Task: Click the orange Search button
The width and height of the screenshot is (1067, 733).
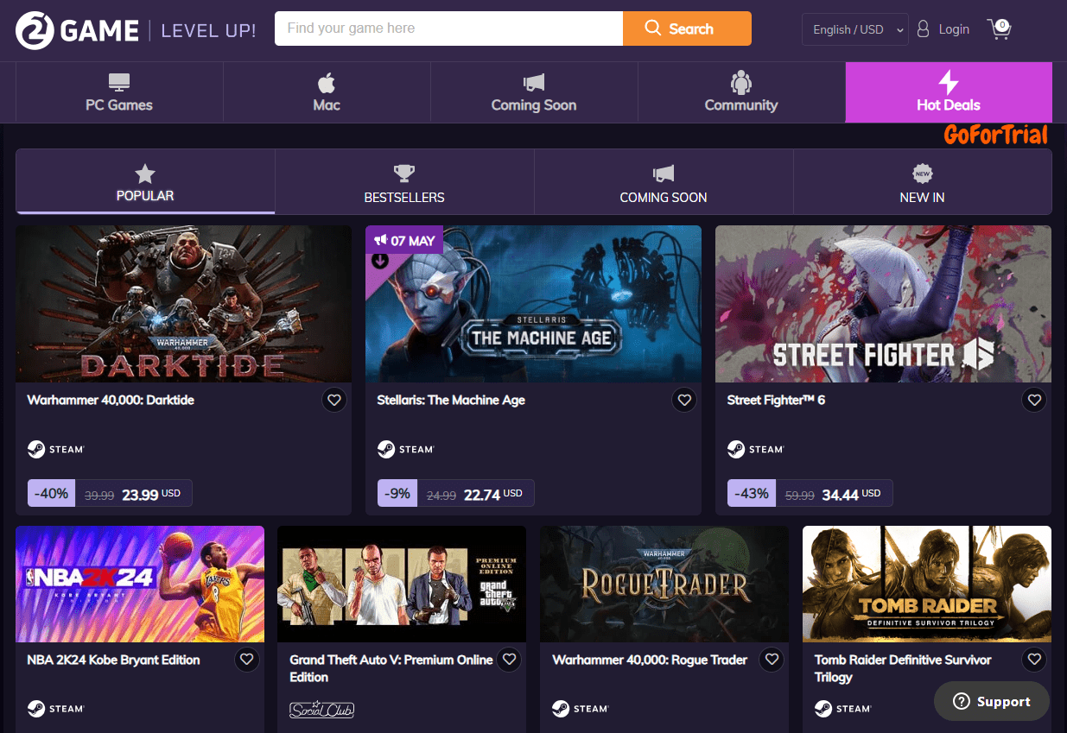Action: pyautogui.click(x=687, y=28)
